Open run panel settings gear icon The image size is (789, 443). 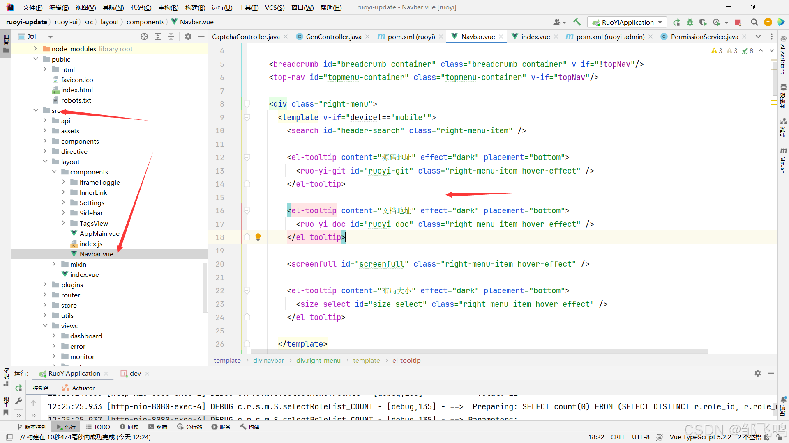click(758, 373)
